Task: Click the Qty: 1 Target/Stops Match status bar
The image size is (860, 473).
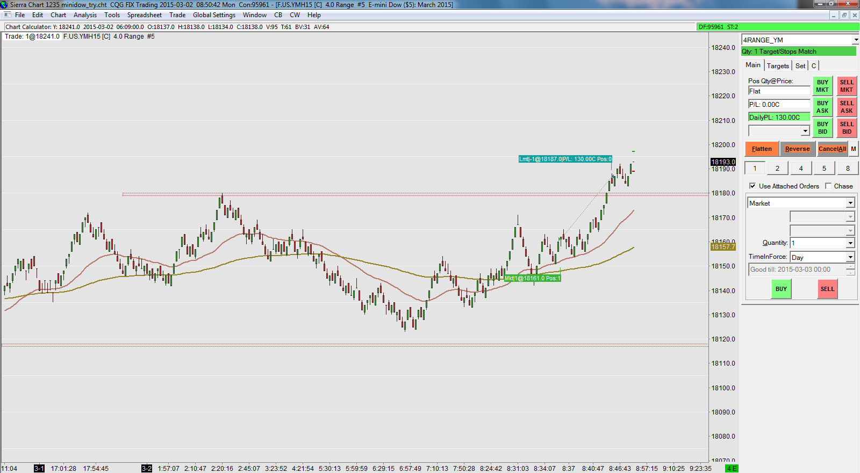Action: pos(799,52)
